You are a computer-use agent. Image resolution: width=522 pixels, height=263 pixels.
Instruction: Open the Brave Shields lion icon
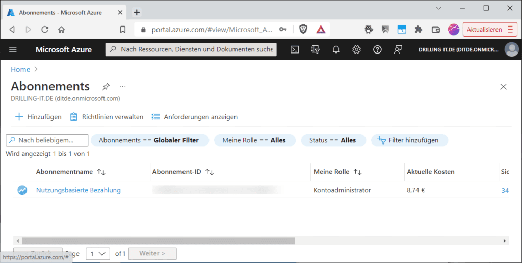303,29
